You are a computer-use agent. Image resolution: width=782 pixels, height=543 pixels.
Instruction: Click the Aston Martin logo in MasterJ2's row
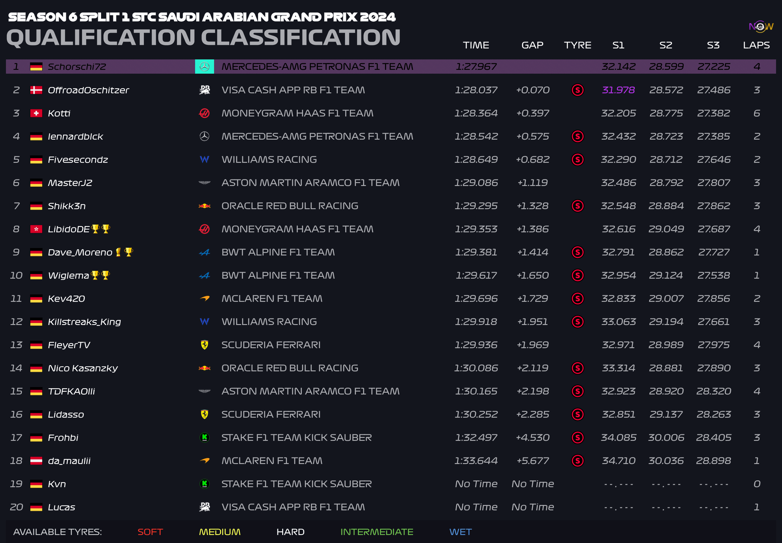point(204,183)
